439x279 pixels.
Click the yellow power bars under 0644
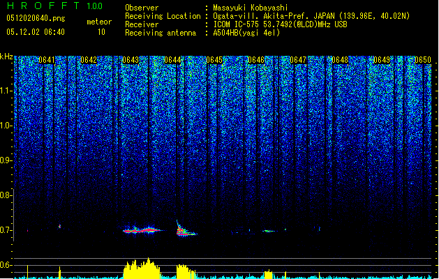186,272
